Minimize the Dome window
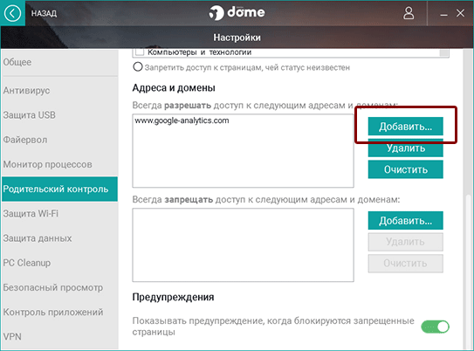The width and height of the screenshot is (474, 351). point(443,14)
